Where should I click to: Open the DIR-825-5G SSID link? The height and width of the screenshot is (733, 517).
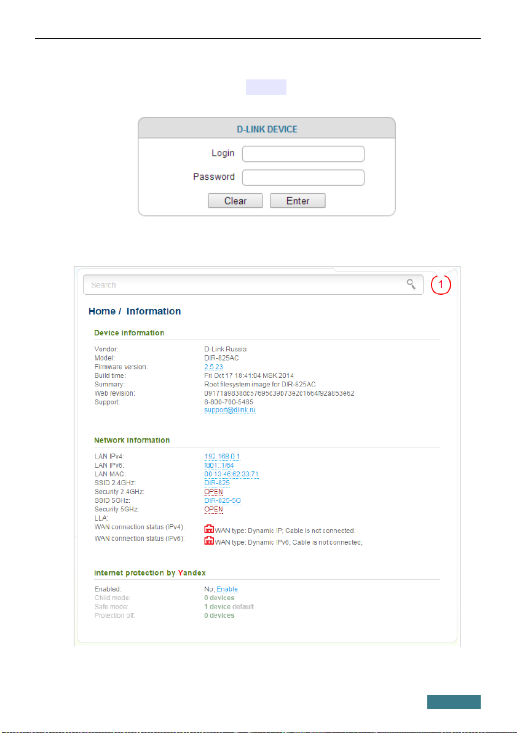coord(223,500)
